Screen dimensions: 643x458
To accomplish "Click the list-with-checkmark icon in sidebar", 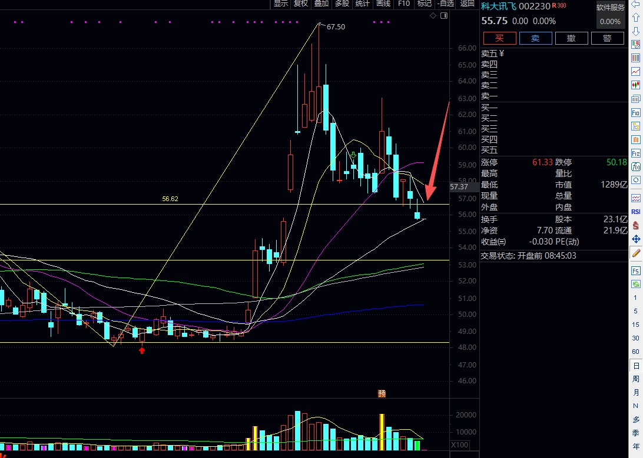I will pyautogui.click(x=635, y=45).
